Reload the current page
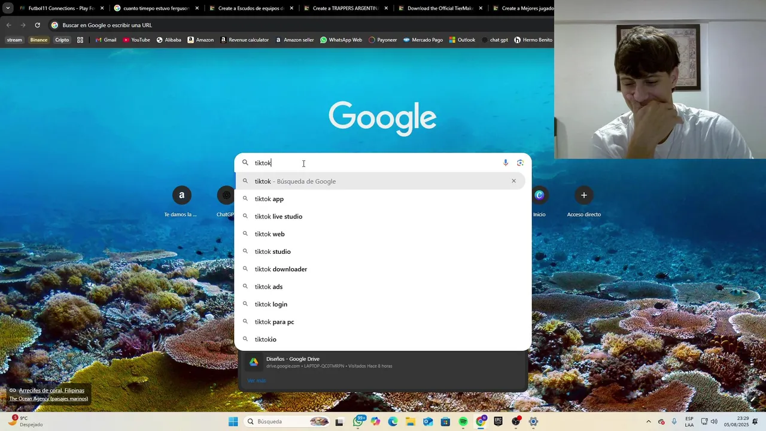Image resolution: width=766 pixels, height=431 pixels. [x=37, y=25]
